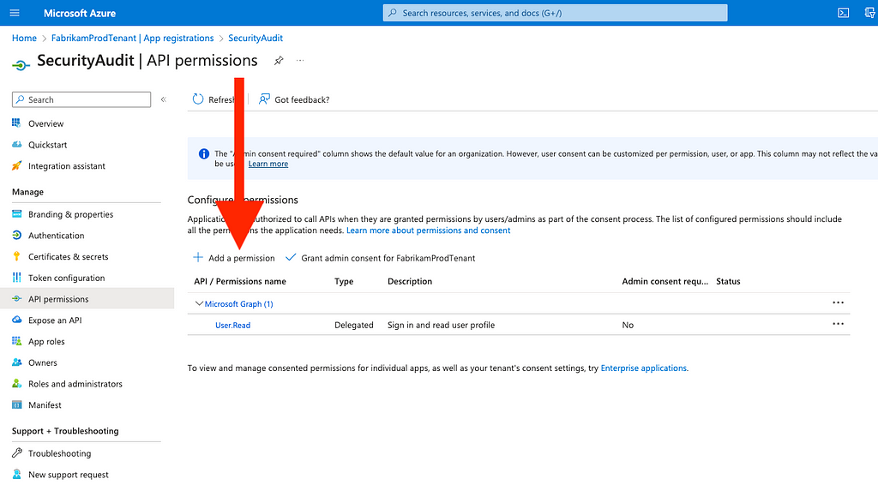This screenshot has height=497, width=878.
Task: Click the User.Read permission link
Action: click(233, 325)
